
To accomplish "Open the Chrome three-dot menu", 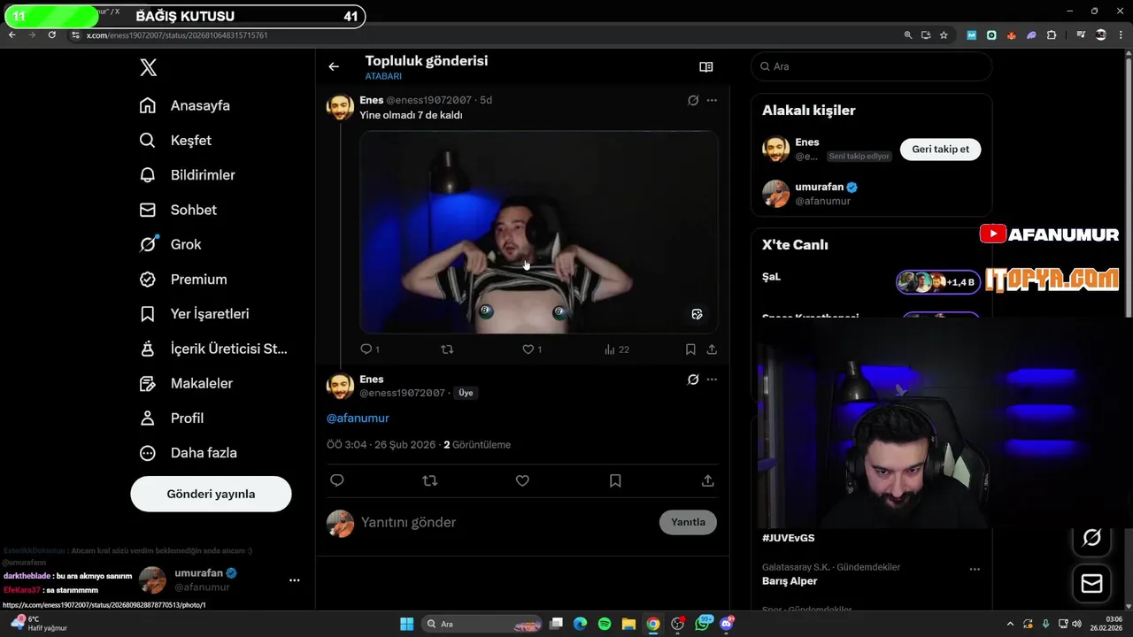I will click(1121, 35).
